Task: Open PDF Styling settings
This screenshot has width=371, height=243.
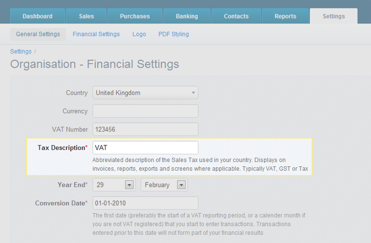Action: pos(174,34)
